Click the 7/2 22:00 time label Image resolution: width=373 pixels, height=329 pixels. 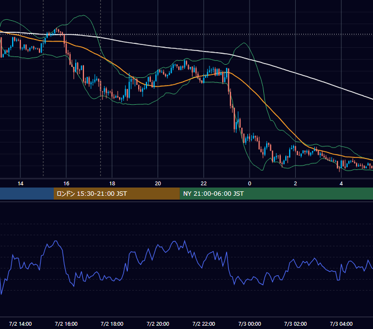tap(204, 324)
